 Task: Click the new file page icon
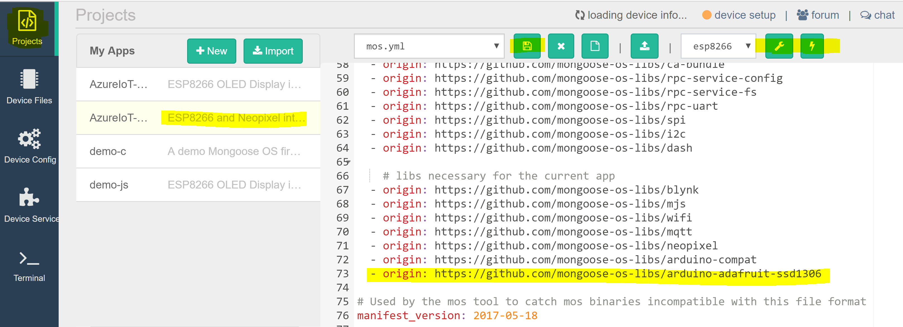click(595, 46)
